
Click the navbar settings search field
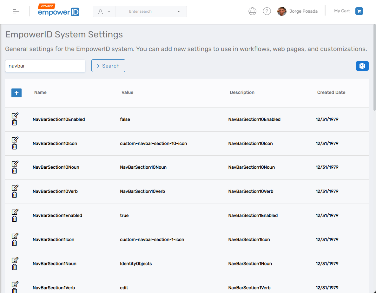point(45,66)
